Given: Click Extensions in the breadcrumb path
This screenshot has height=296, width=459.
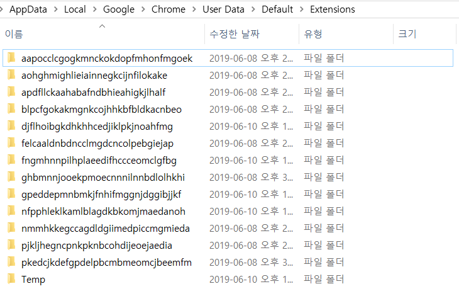Looking at the screenshot, I should [x=333, y=9].
